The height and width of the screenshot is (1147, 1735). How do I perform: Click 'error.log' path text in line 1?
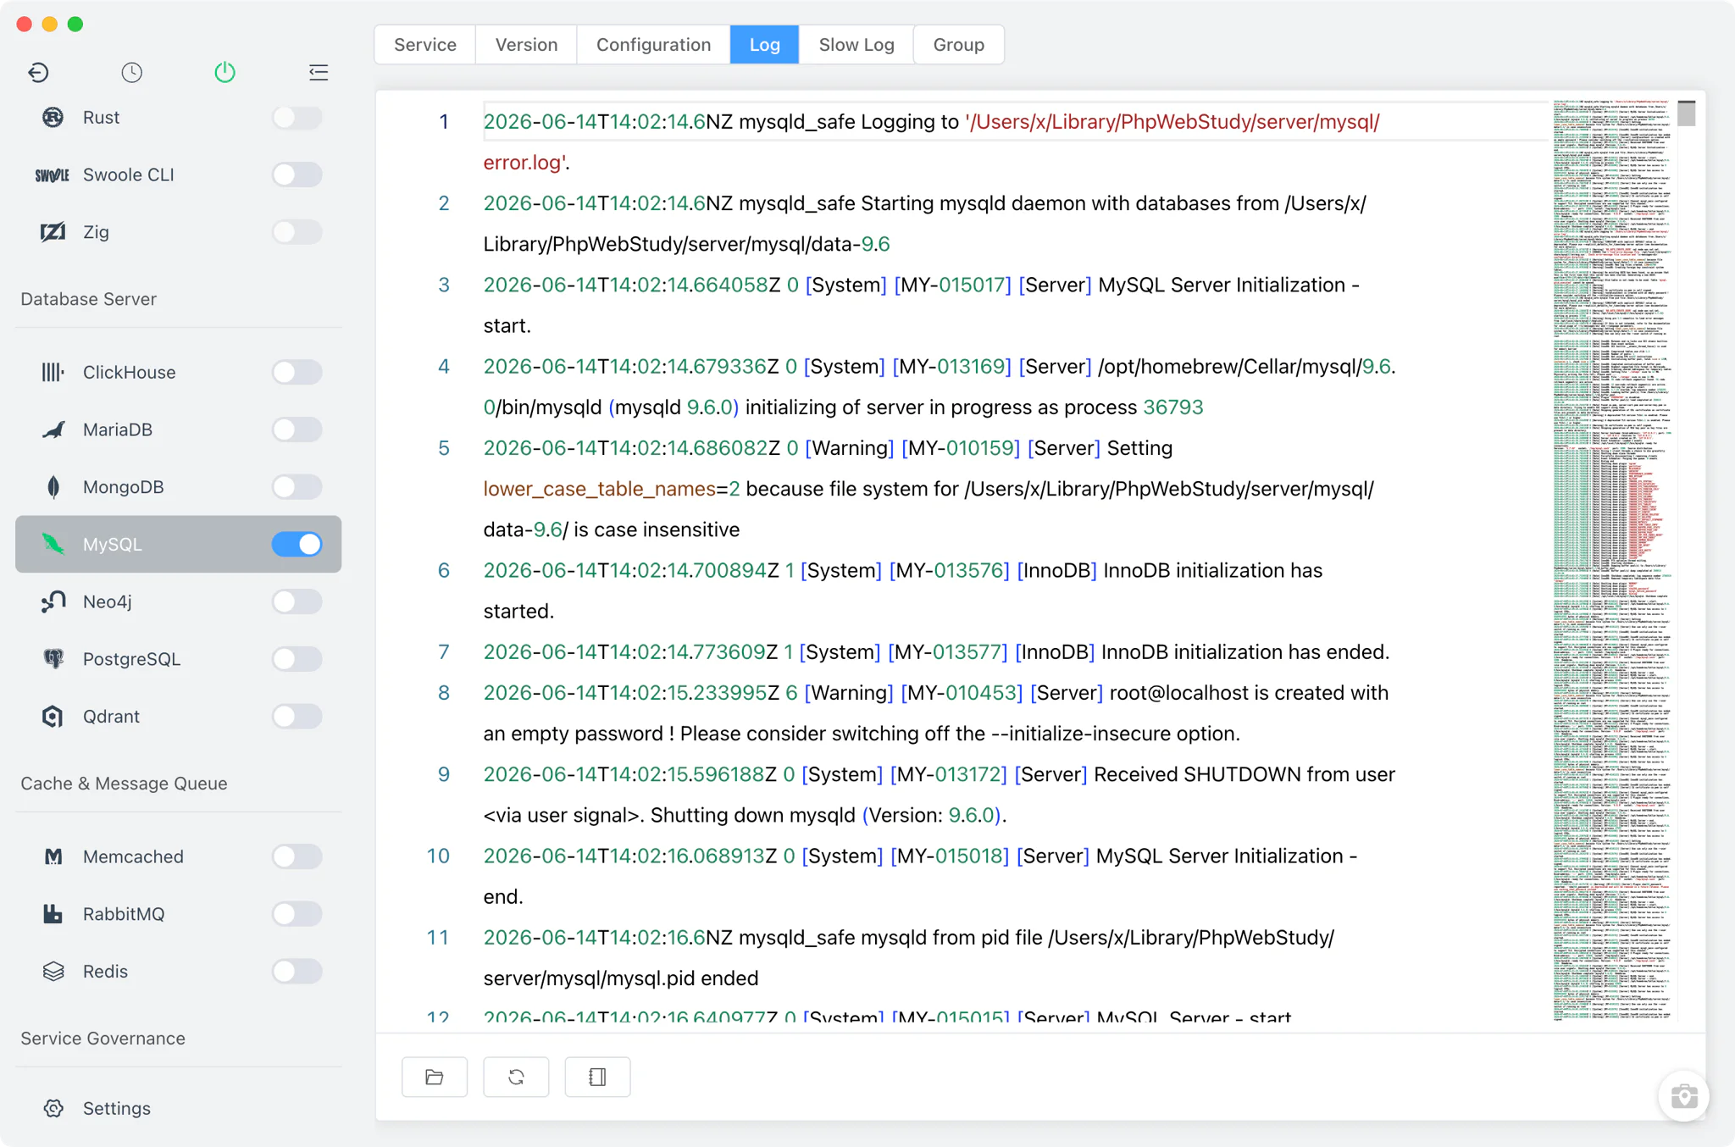pyautogui.click(x=523, y=163)
